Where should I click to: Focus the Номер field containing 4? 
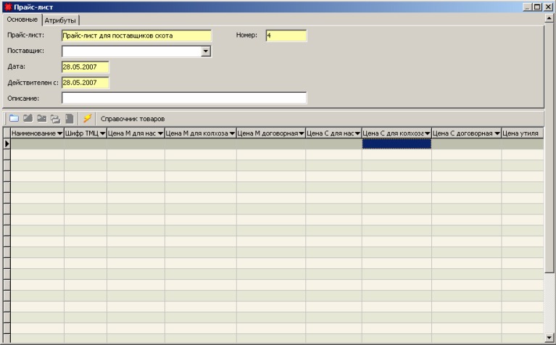pos(286,36)
